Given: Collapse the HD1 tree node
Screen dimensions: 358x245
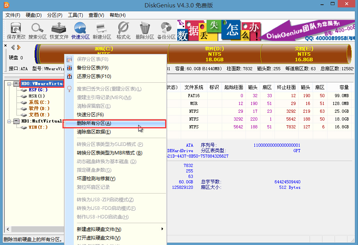Looking at the screenshot, I should 9,121.
